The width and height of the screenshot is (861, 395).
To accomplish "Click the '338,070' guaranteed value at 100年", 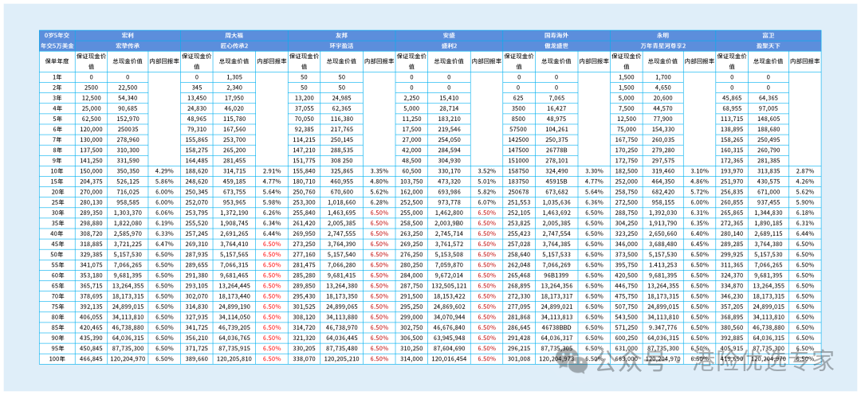I will (304, 359).
